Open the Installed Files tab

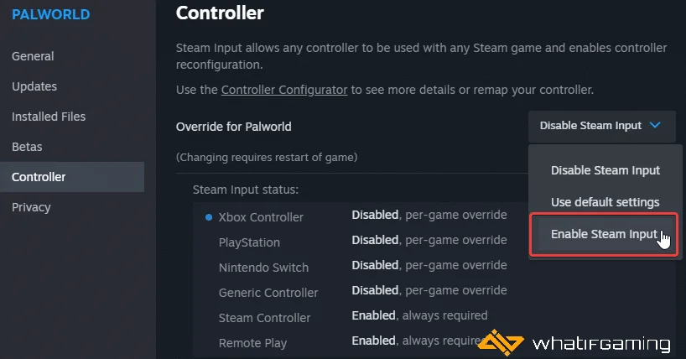pyautogui.click(x=49, y=117)
